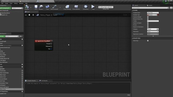Toggle visibility of Game Over variable
Viewport: 173px width, 97px height.
pyautogui.click(x=22, y=77)
